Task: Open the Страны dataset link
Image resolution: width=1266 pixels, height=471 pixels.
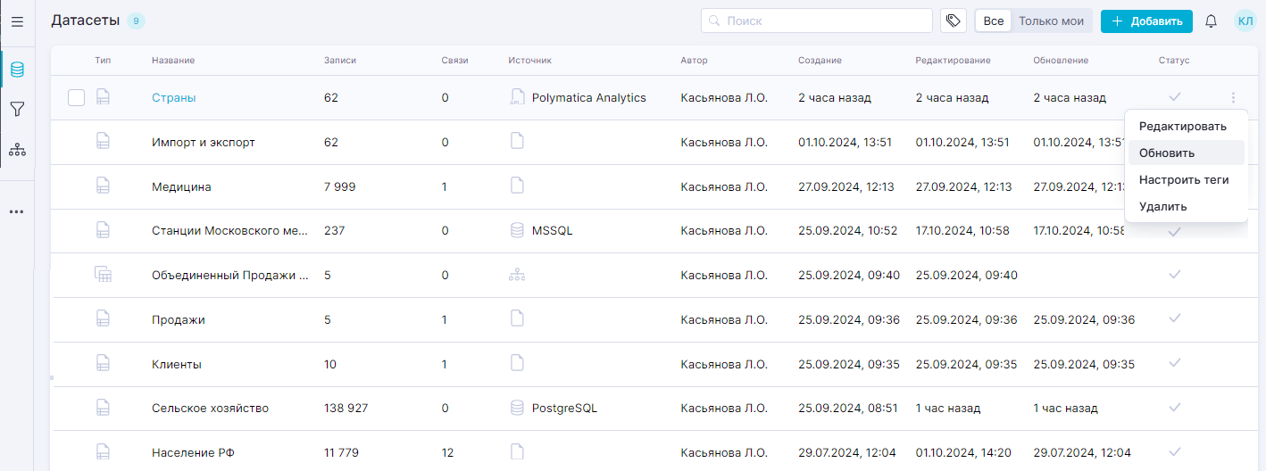Action: [174, 98]
